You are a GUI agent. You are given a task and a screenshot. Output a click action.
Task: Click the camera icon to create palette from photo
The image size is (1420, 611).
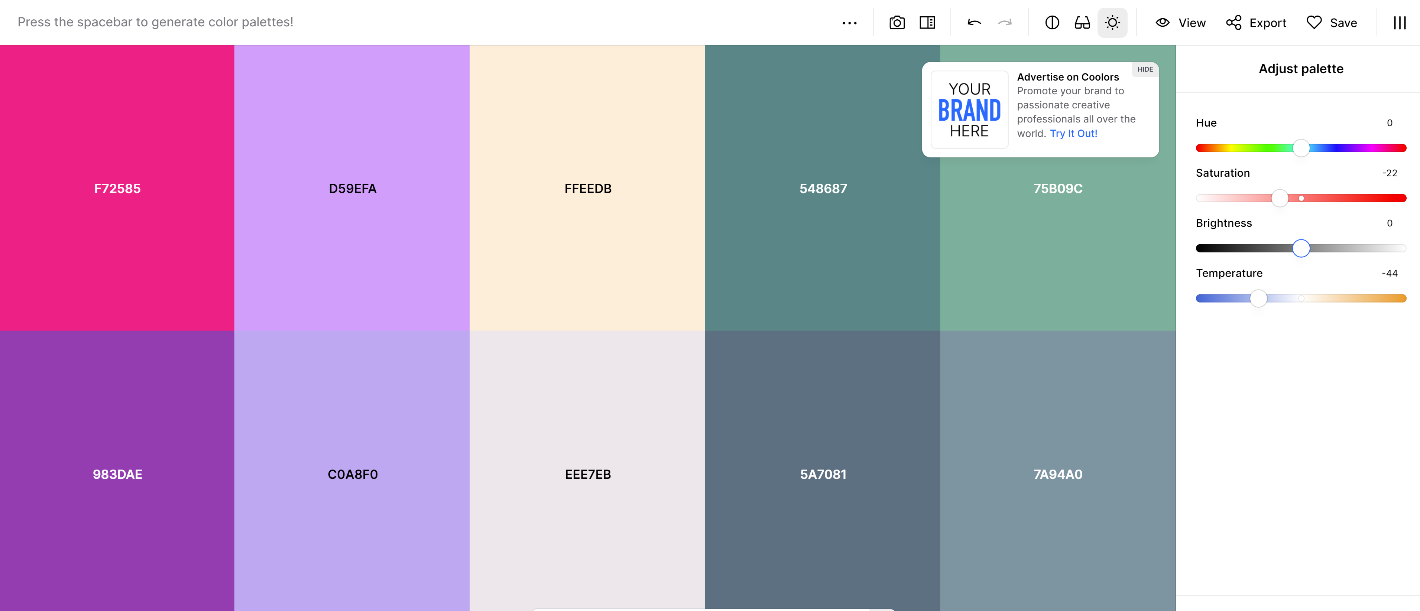tap(897, 23)
